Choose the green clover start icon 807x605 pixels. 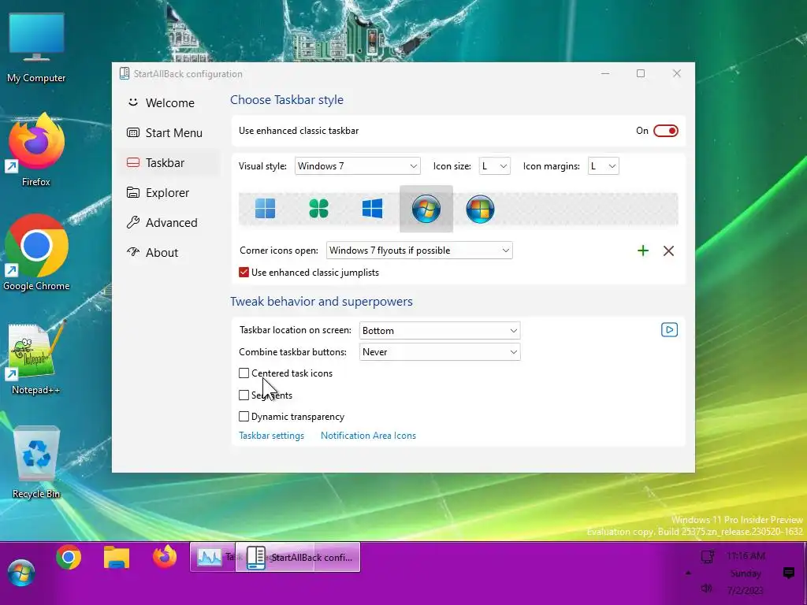318,208
